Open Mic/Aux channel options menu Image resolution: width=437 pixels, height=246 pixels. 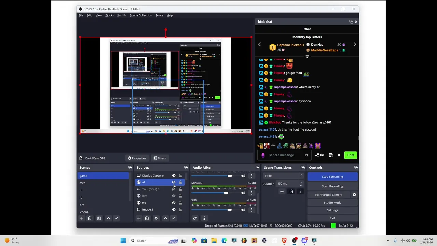252,193
